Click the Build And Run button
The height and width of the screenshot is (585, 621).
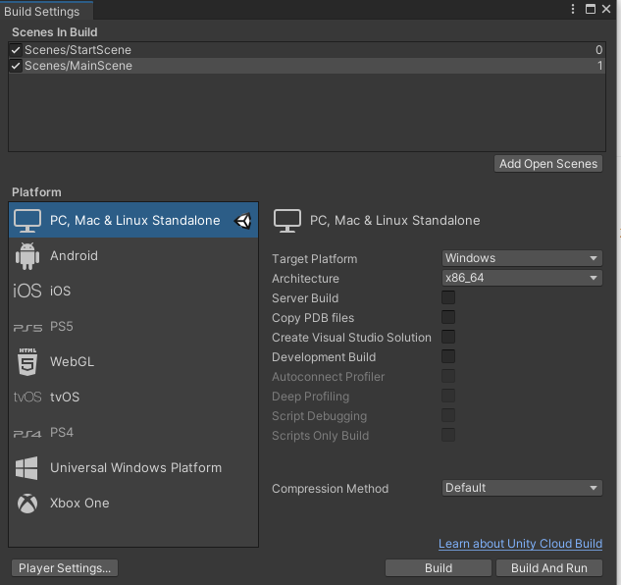pos(549,568)
